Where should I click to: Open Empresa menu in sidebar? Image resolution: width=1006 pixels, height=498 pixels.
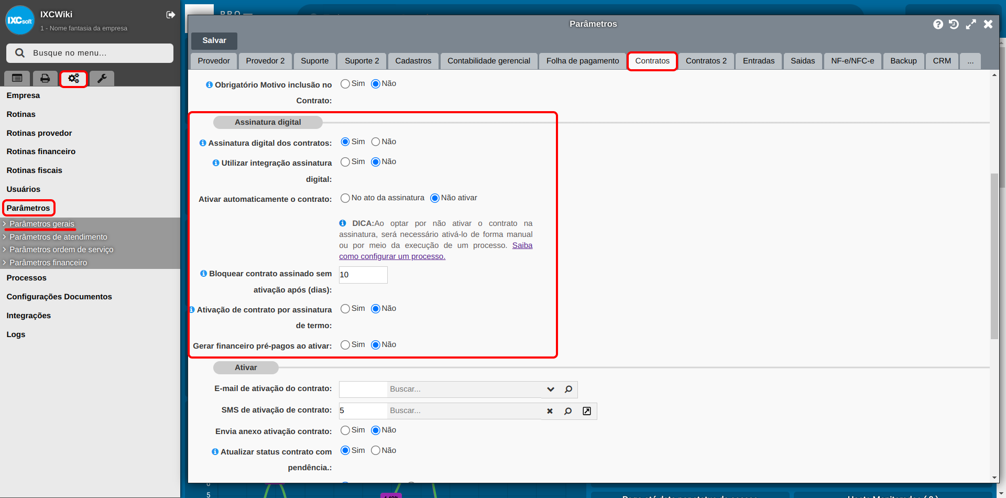point(23,95)
